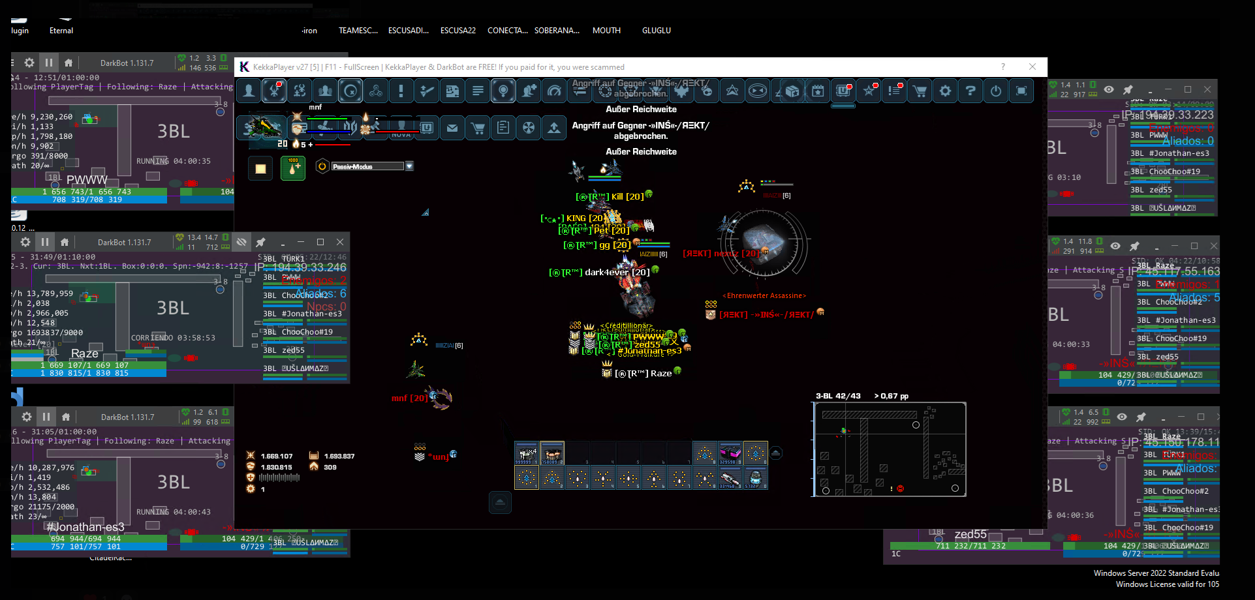Select enemy player -»INŚ«-/ЯΞKT/ name label
Viewport: 1255px width, 600px height.
tap(766, 315)
